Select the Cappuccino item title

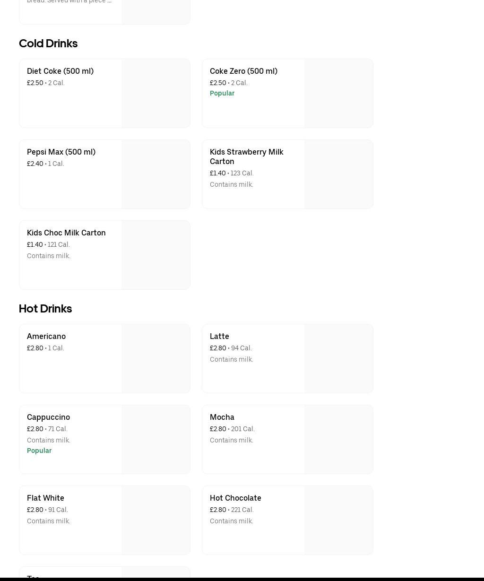[x=48, y=417]
